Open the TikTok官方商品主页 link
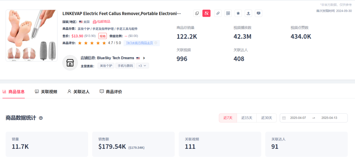Screen dimensions: 355x158 [140, 43]
